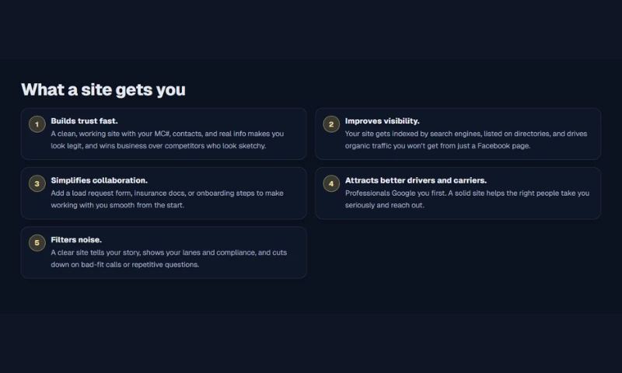Click the number 1 circle badge
The height and width of the screenshot is (373, 622).
click(37, 124)
